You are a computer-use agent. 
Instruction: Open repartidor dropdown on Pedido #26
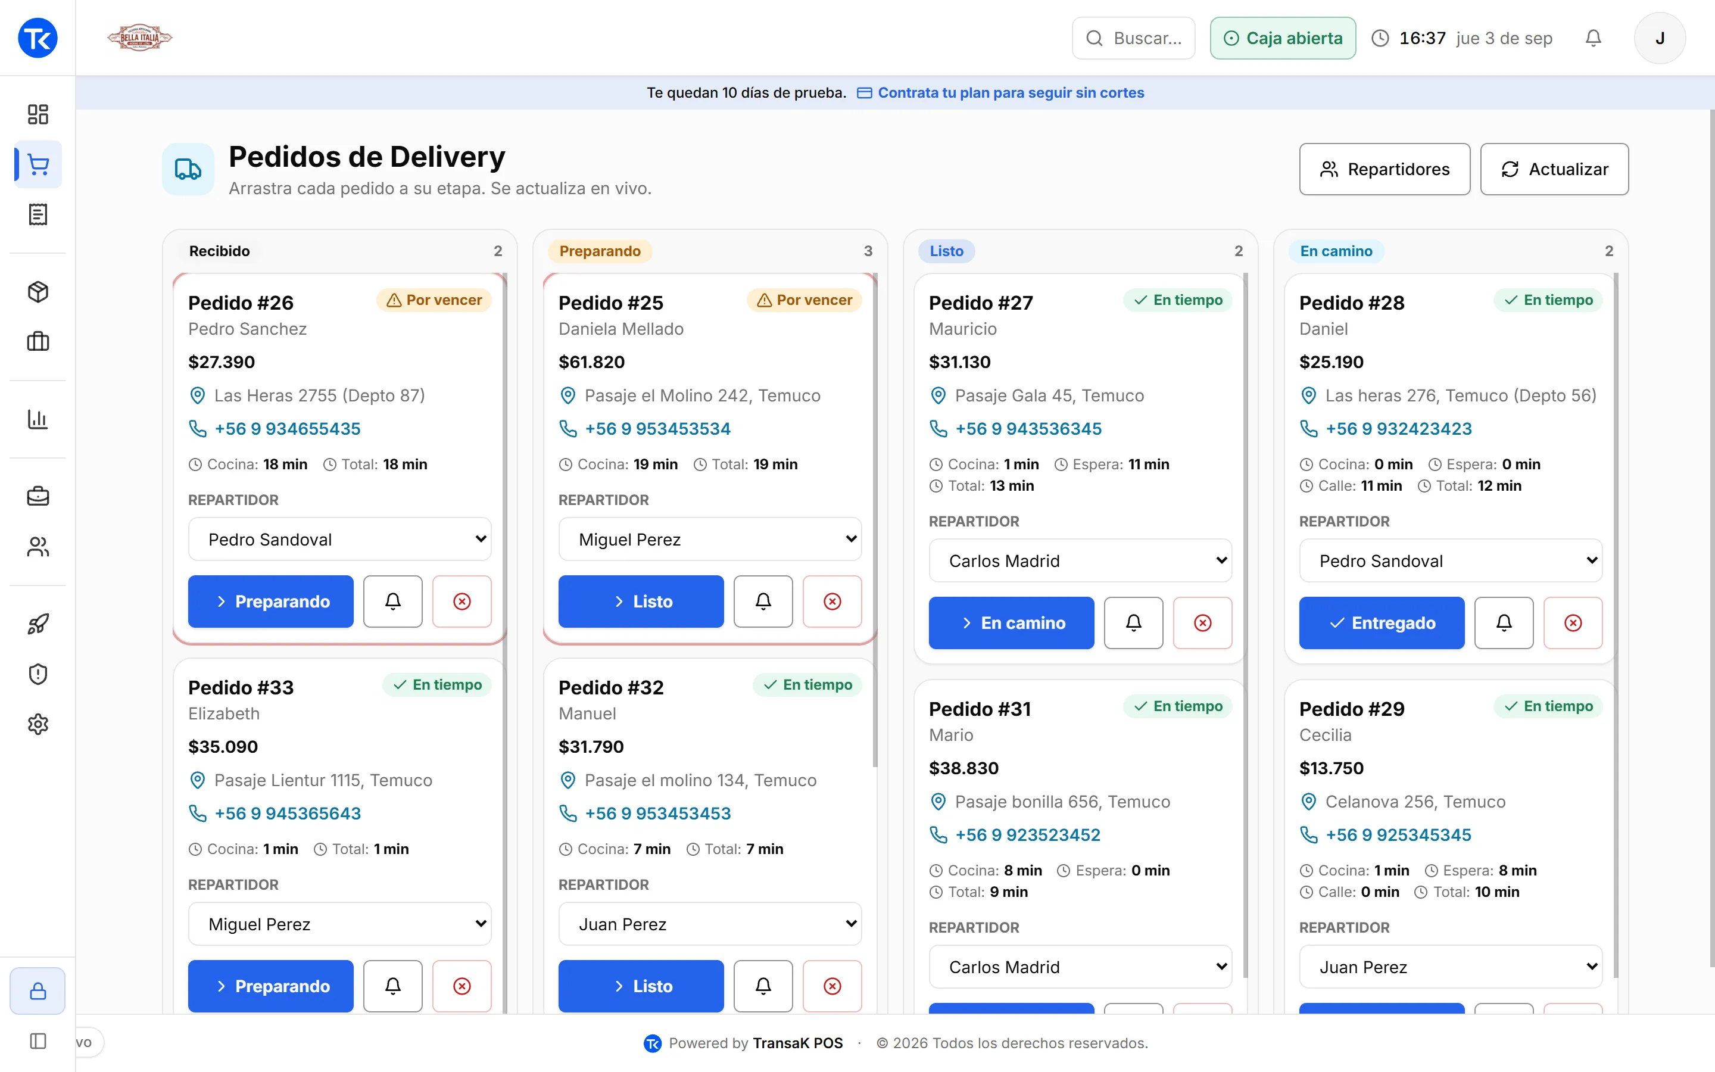[339, 539]
